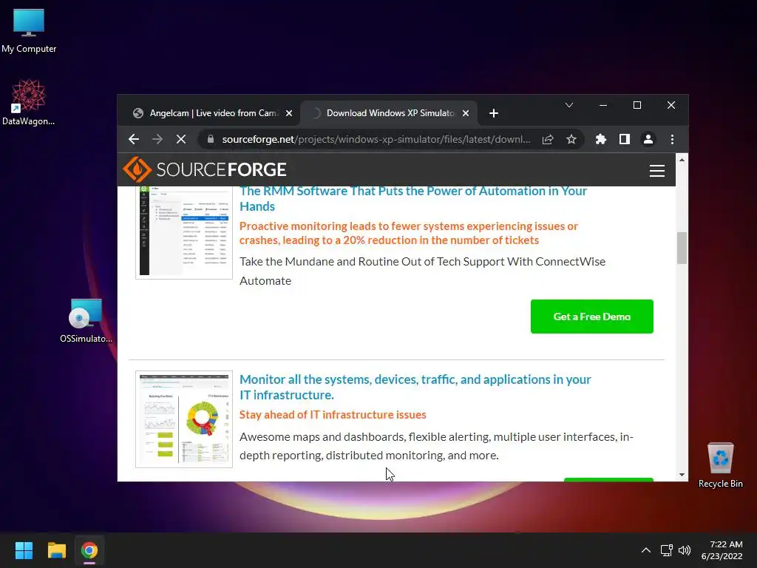Viewport: 757px width, 568px height.
Task: Stop loading the page with the X button
Action: (181, 140)
